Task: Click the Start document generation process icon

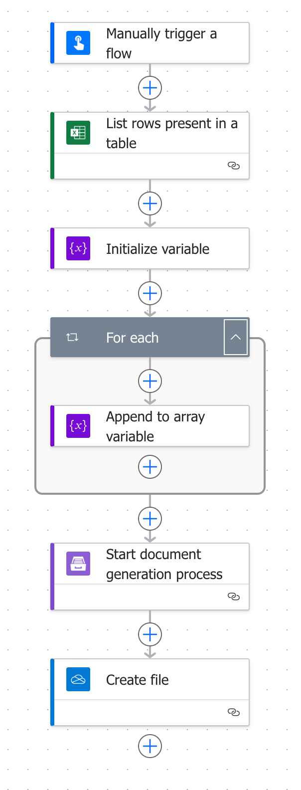Action: click(x=78, y=564)
